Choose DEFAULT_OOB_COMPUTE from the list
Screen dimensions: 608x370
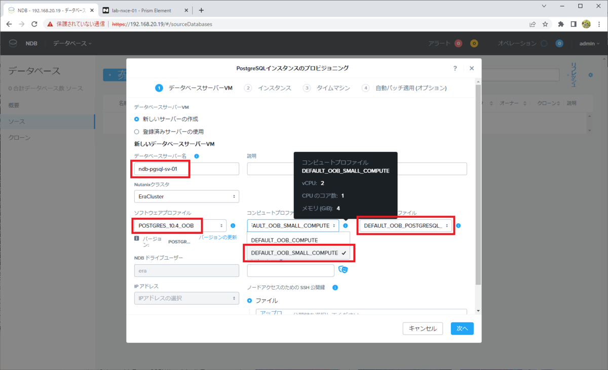tap(298, 240)
